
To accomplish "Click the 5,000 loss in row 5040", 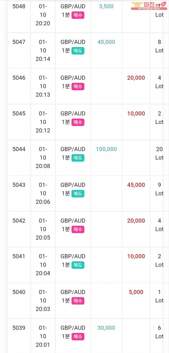I will (136, 292).
